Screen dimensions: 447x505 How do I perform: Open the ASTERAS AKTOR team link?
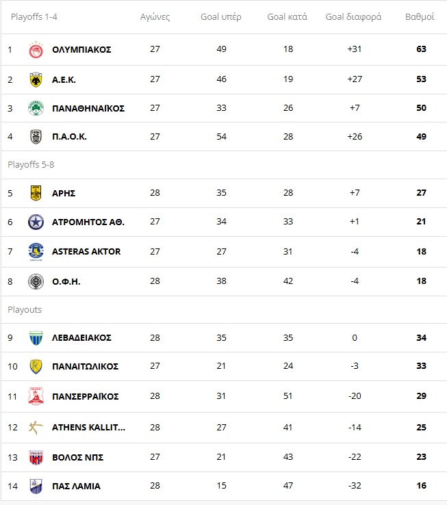pos(86,252)
